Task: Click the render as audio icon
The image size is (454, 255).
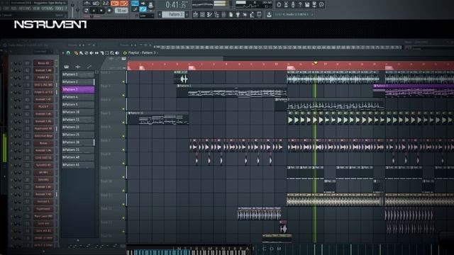Action: point(314,4)
